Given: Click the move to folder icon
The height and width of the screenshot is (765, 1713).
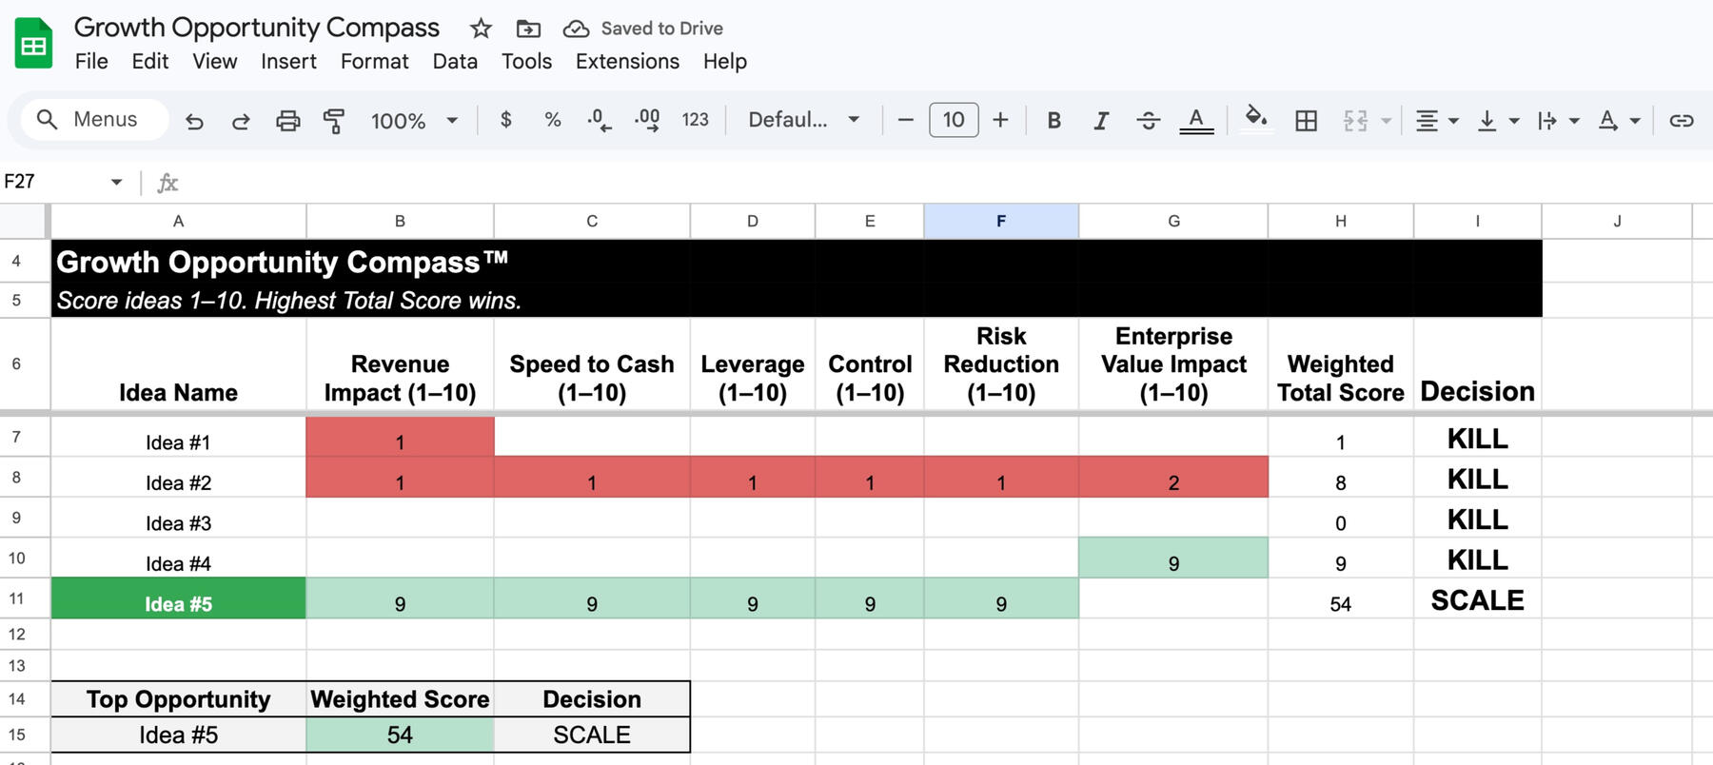Looking at the screenshot, I should tap(528, 29).
